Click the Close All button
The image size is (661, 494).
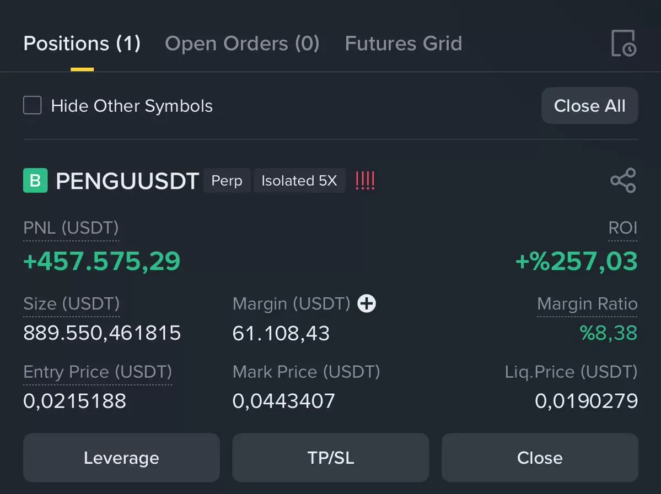coord(590,106)
